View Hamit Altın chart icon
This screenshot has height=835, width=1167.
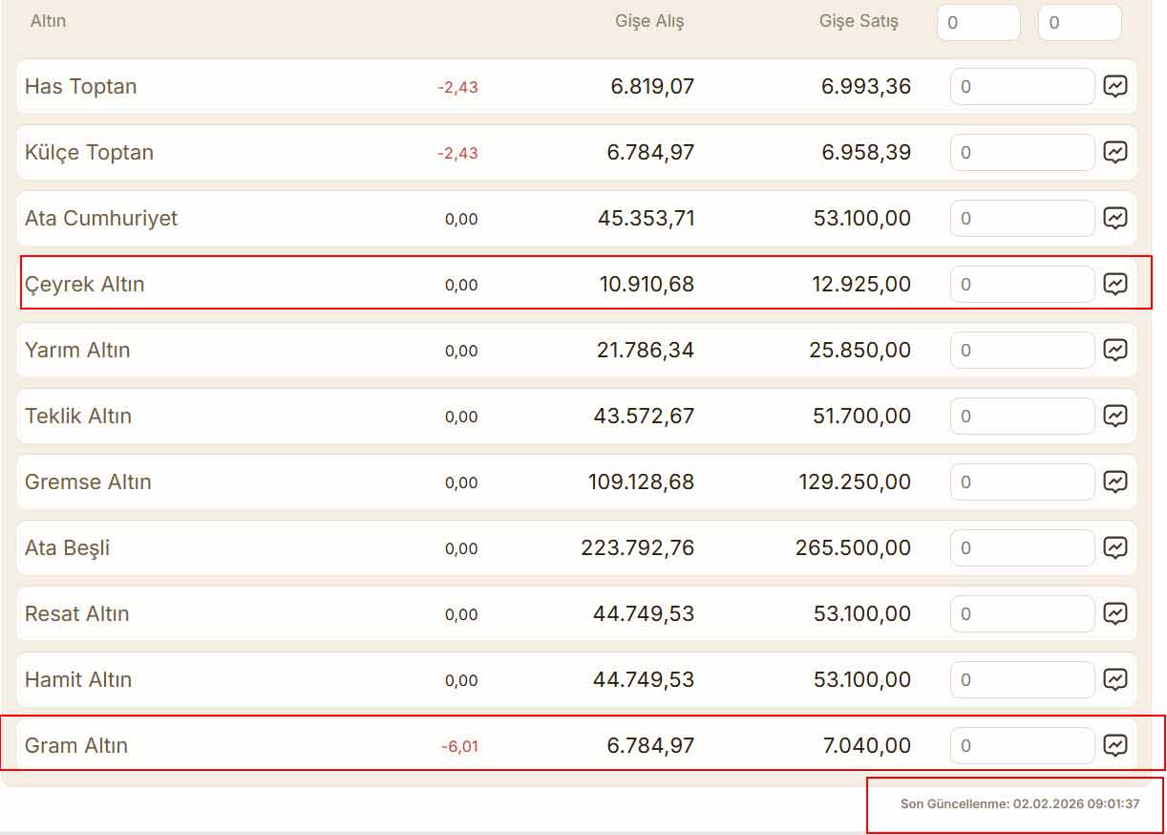[1115, 680]
